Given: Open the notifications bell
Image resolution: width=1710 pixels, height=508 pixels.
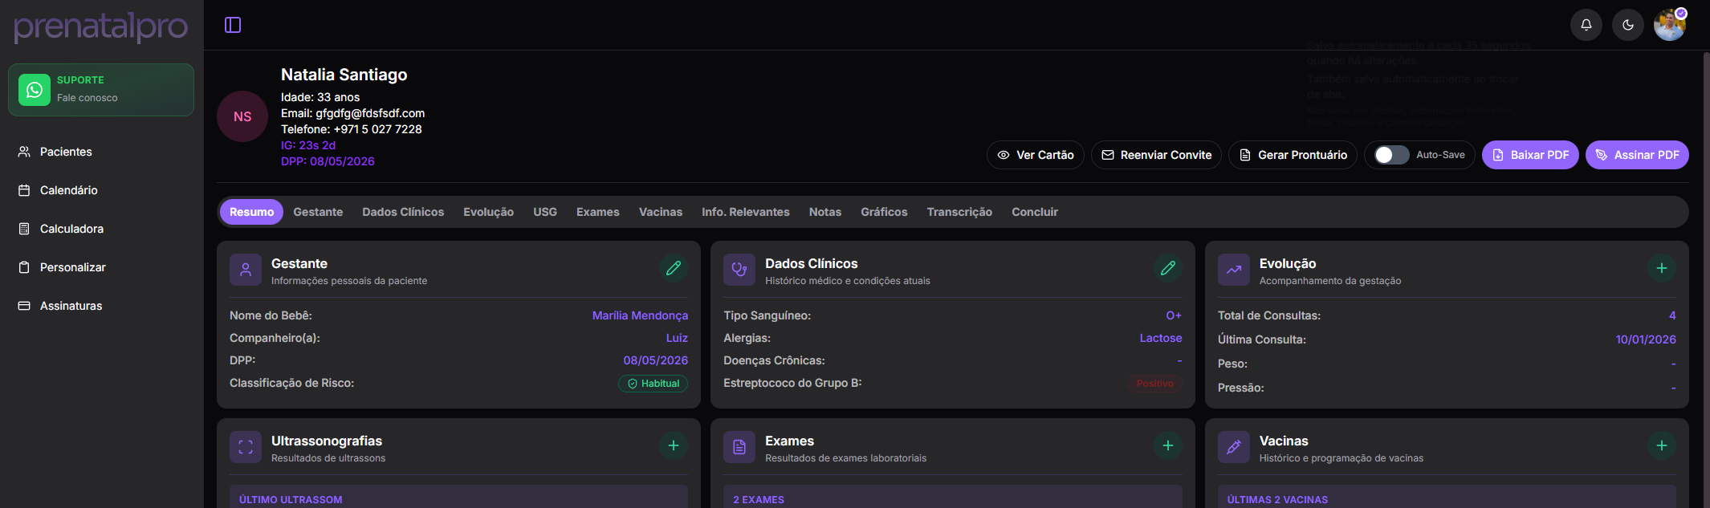Looking at the screenshot, I should (1586, 25).
